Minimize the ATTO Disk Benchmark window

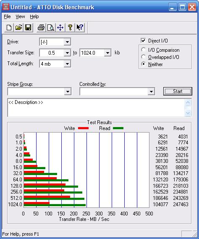pyautogui.click(x=173, y=7)
